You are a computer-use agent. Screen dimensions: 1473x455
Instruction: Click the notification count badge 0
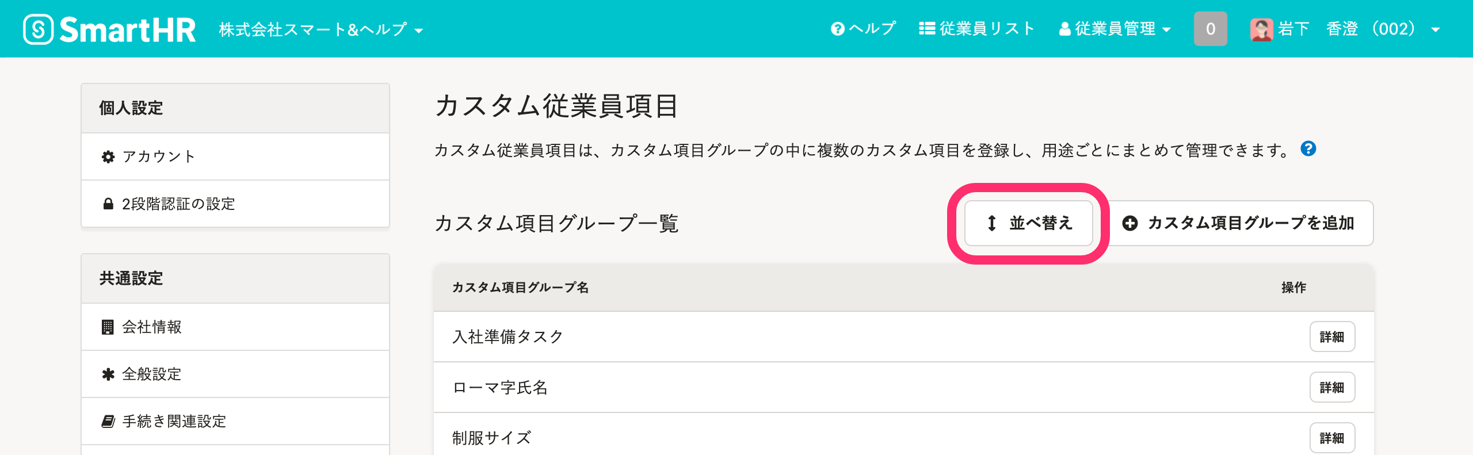pos(1211,29)
